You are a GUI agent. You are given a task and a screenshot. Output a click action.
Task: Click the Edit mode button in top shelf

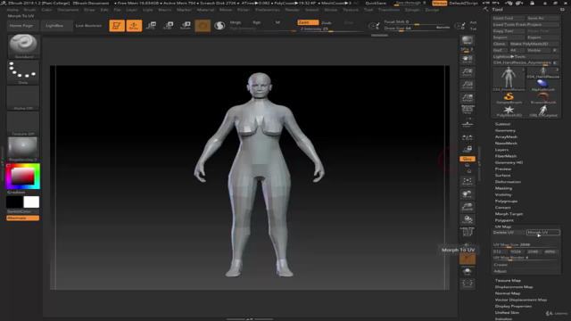(x=117, y=26)
